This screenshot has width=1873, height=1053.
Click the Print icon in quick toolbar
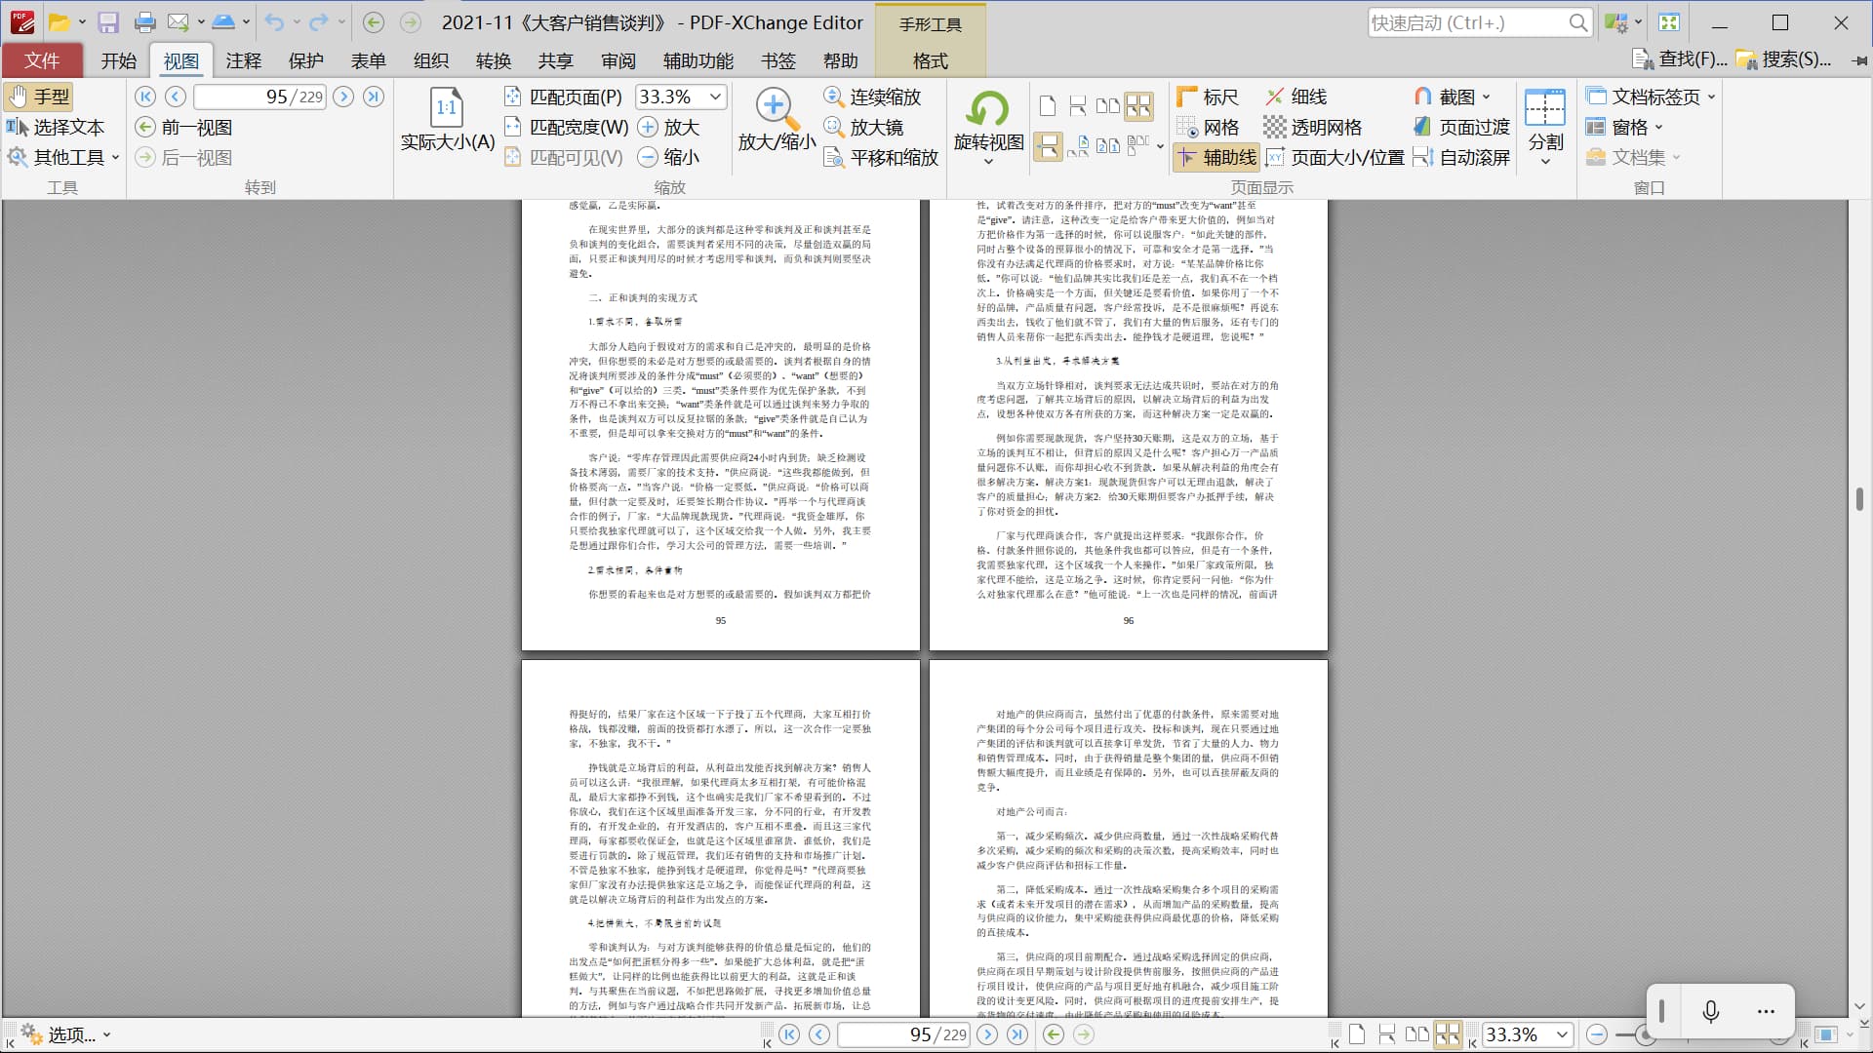pyautogui.click(x=144, y=22)
